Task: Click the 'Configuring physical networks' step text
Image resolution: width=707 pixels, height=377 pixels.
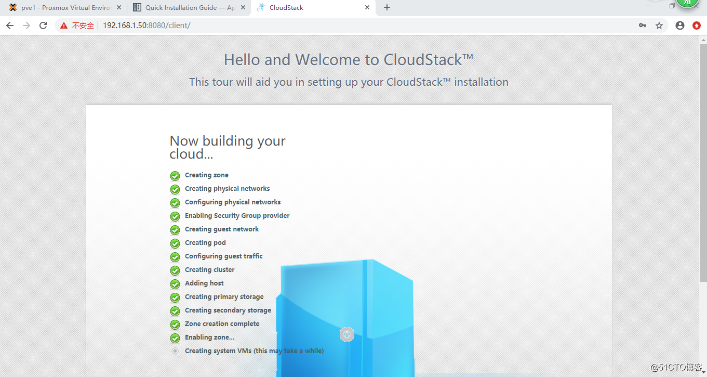Action: point(233,202)
